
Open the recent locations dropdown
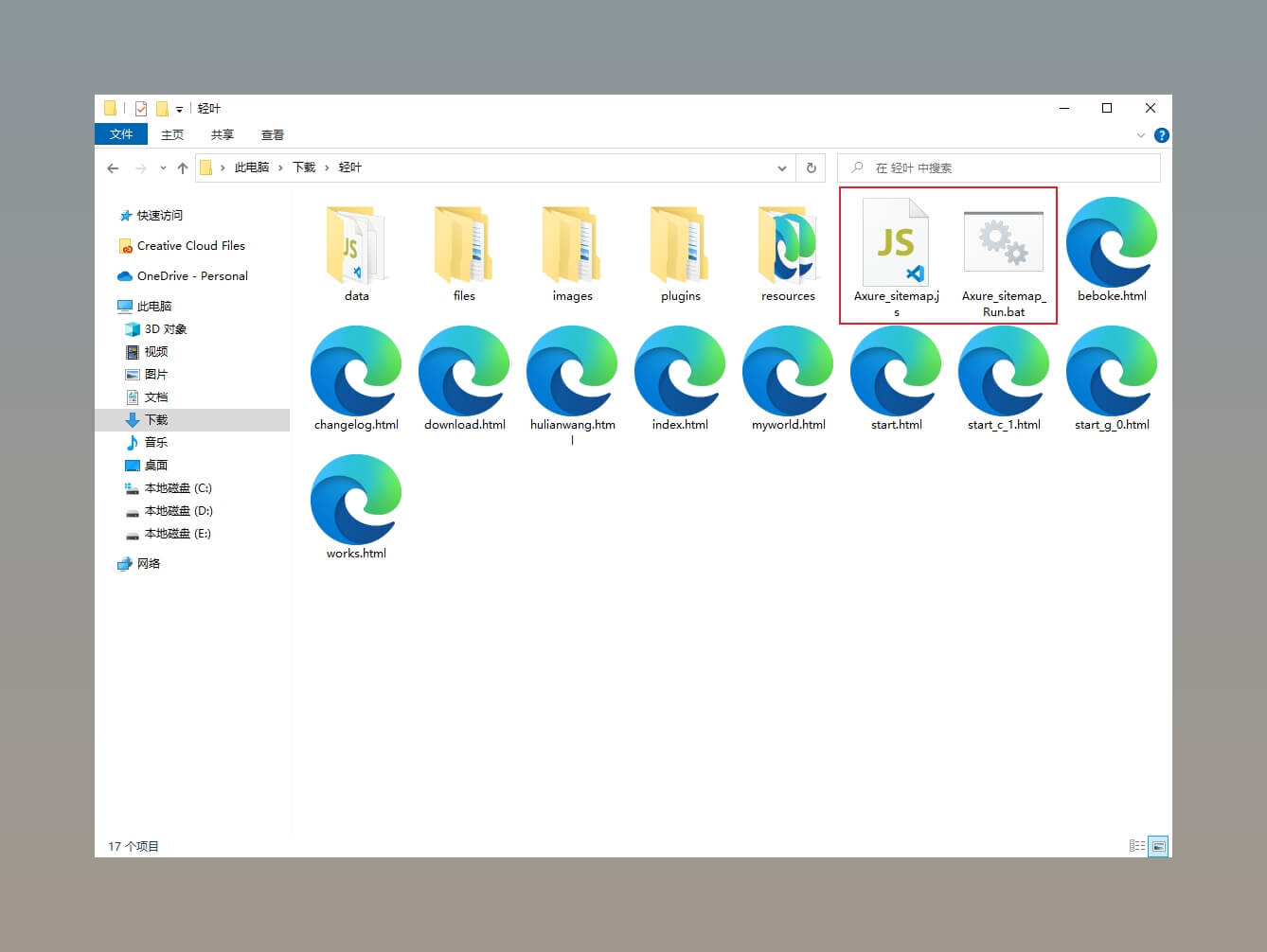point(163,168)
